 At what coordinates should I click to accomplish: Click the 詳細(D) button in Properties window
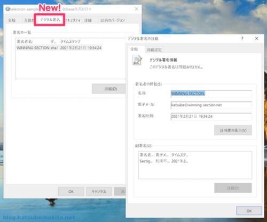tap(109, 89)
